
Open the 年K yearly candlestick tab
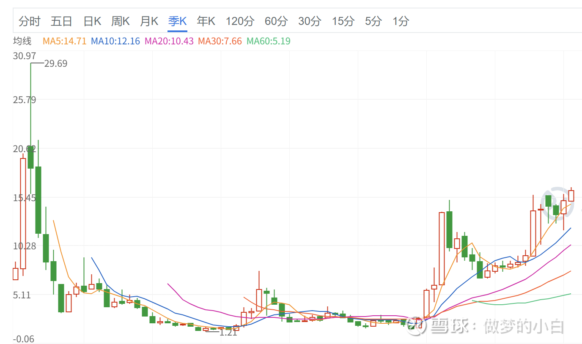[206, 21]
